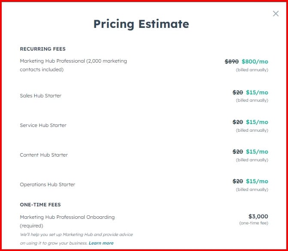The height and width of the screenshot is (251, 288).
Task: Click the $15/mo price for Service Hub
Action: point(257,122)
